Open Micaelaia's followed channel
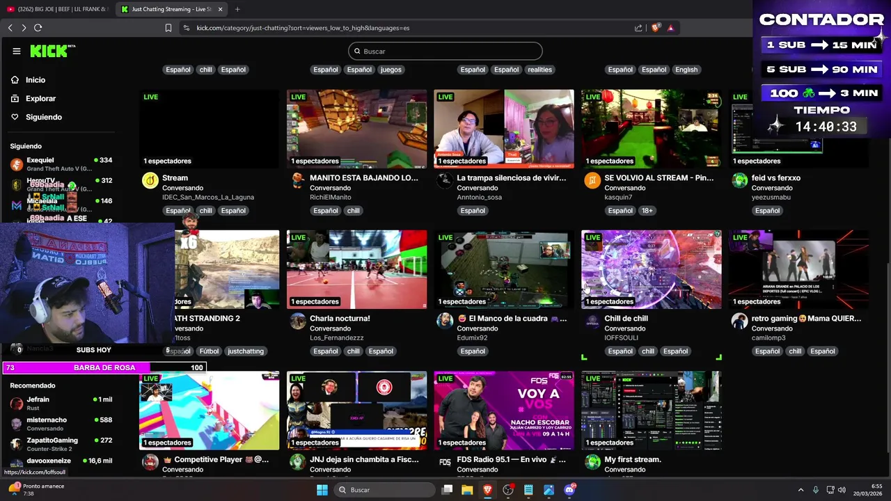 pyautogui.click(x=61, y=205)
